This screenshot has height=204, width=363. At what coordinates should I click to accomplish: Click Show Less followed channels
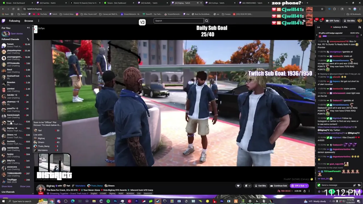25,186
